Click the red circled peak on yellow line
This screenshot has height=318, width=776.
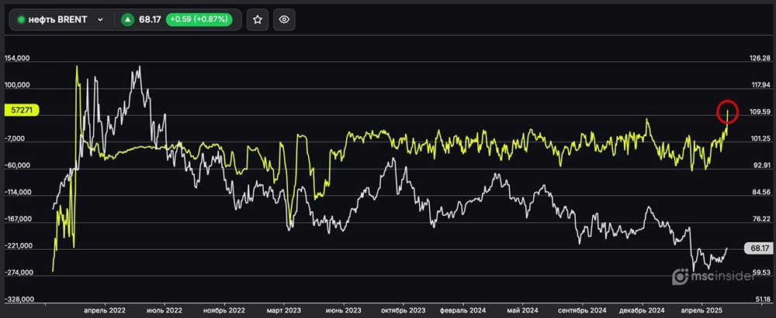point(727,111)
